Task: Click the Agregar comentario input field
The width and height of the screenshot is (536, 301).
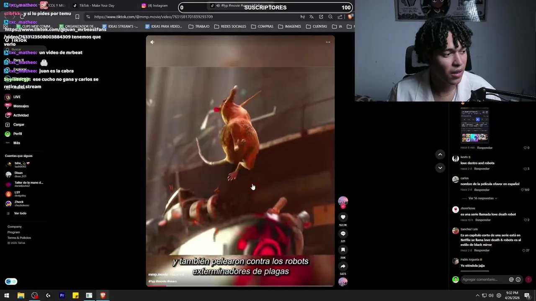Action: click(x=484, y=279)
